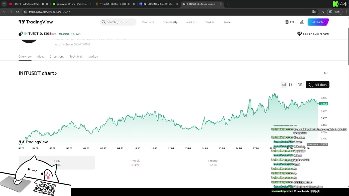Open the site info icon in the address bar
Image resolution: width=349 pixels, height=196 pixels.
[x=25, y=12]
